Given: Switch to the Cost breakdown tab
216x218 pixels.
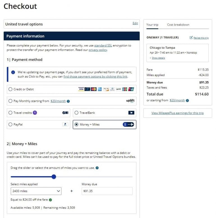Looking at the screenshot, I should [x=178, y=25].
